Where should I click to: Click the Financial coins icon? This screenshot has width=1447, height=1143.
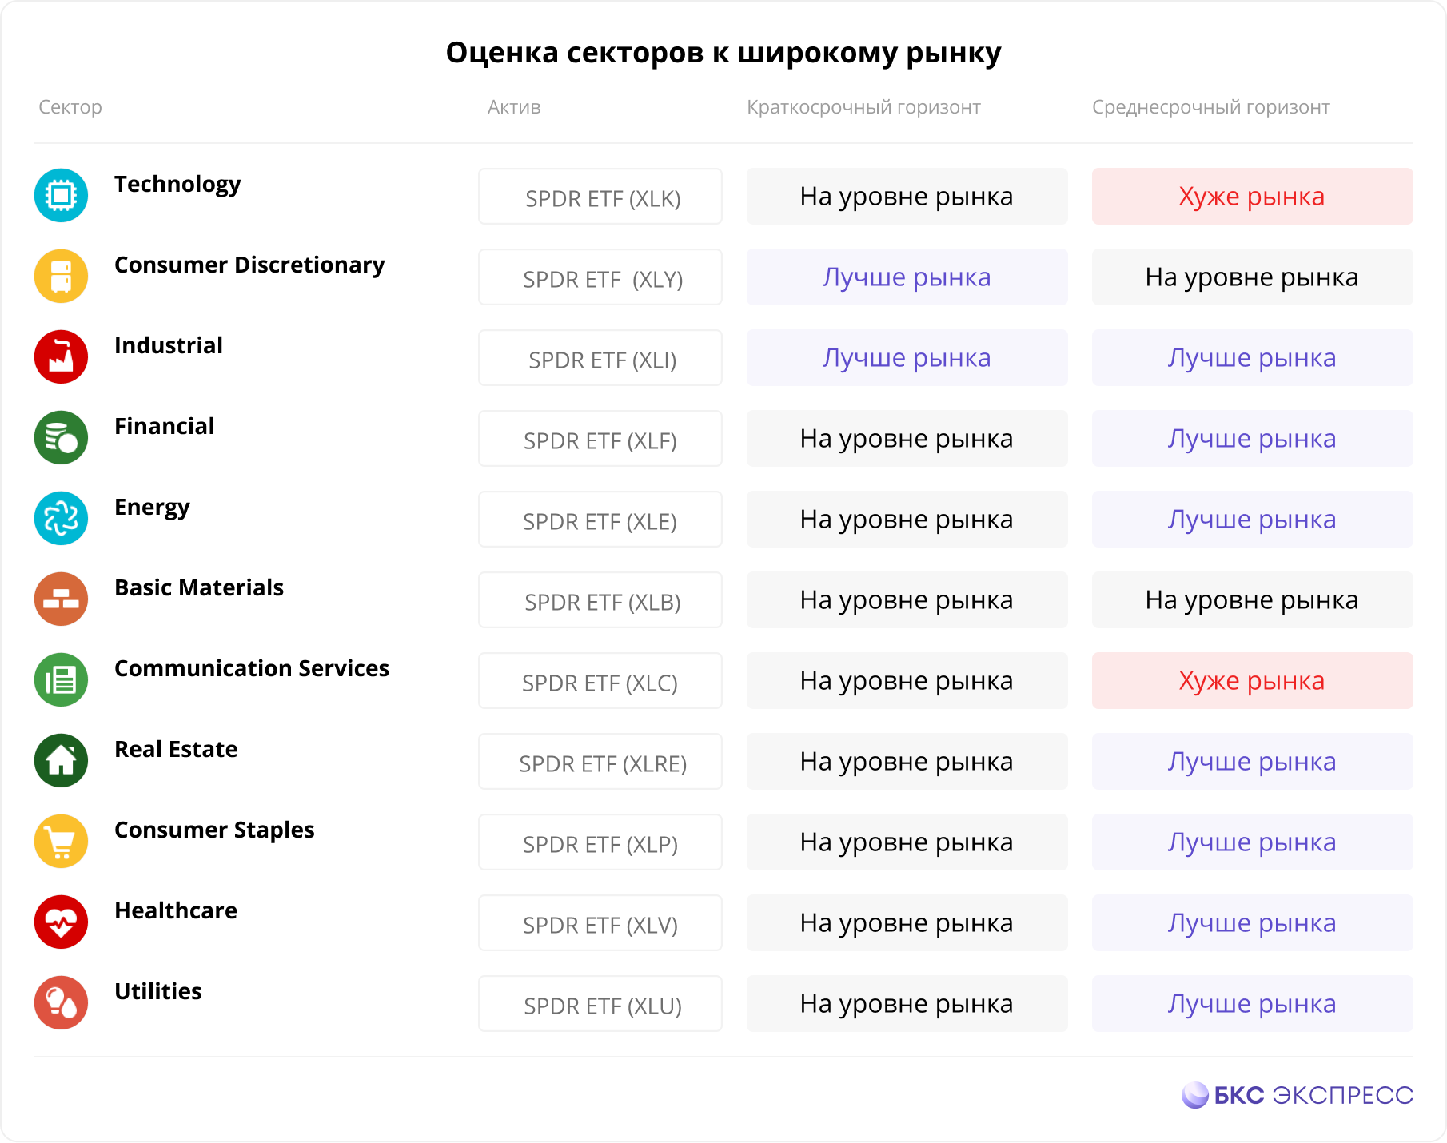tap(61, 437)
